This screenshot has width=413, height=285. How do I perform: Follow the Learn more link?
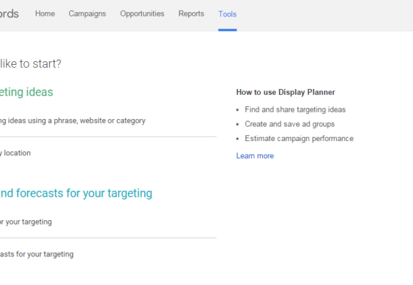point(255,156)
